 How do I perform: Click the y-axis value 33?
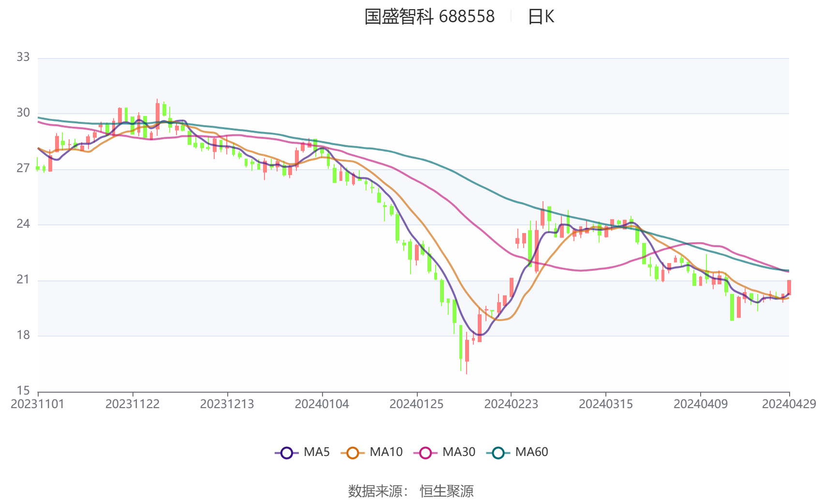point(23,58)
